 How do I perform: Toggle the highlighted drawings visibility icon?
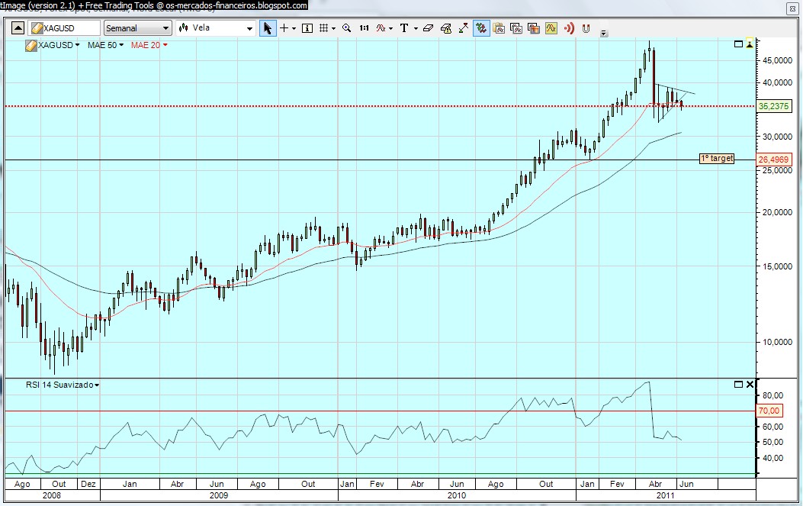481,28
